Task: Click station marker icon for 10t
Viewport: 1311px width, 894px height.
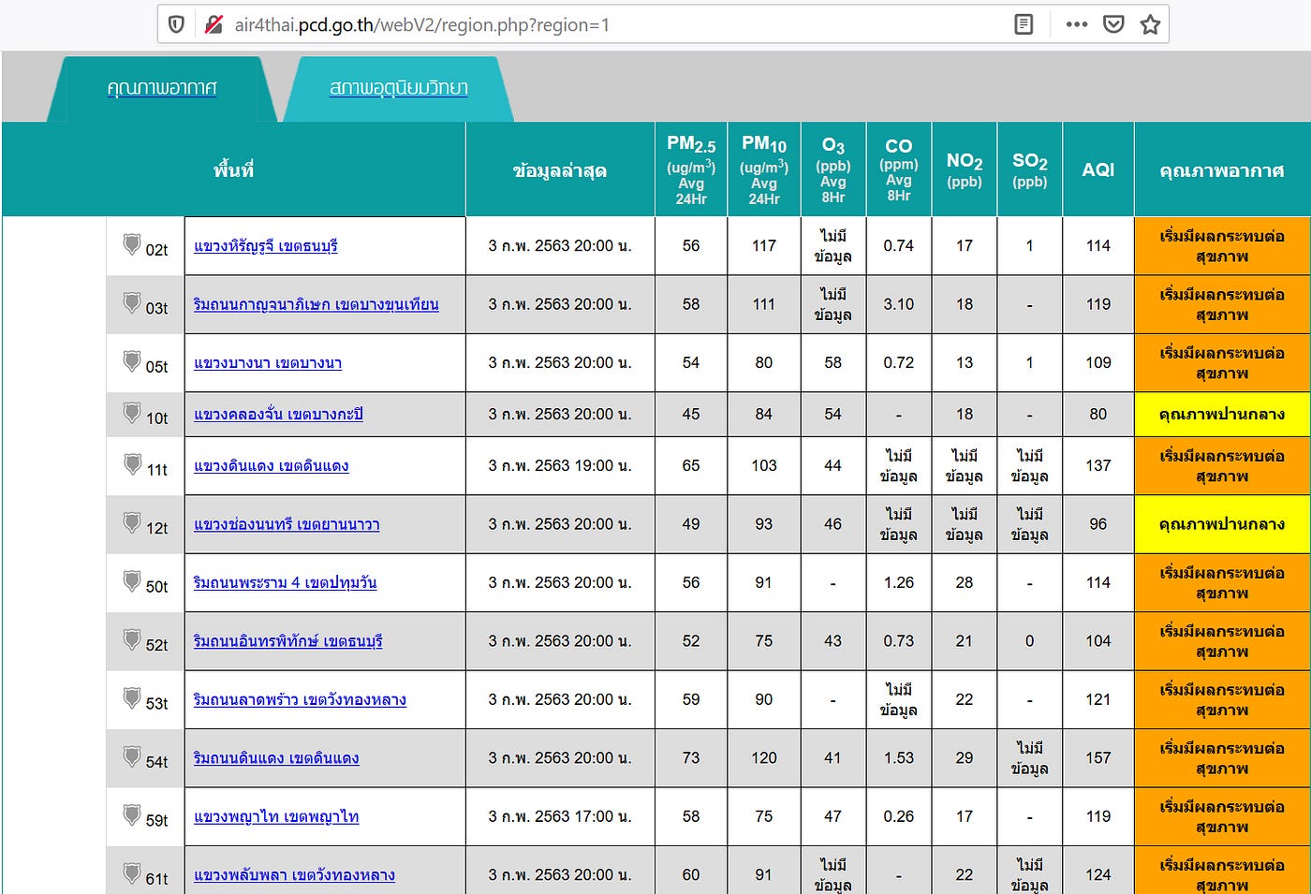Action: point(132,413)
